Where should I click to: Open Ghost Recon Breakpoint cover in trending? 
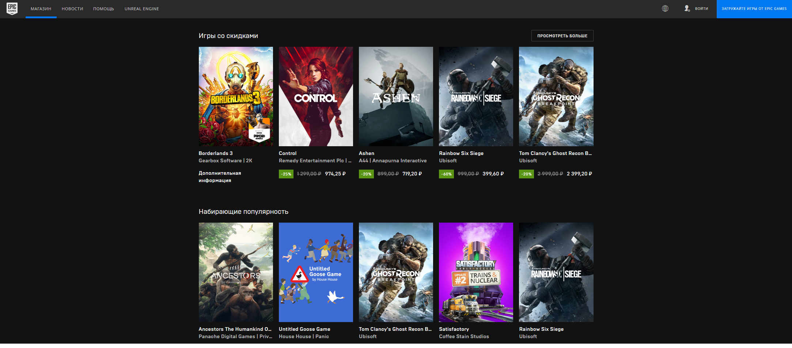pos(396,272)
